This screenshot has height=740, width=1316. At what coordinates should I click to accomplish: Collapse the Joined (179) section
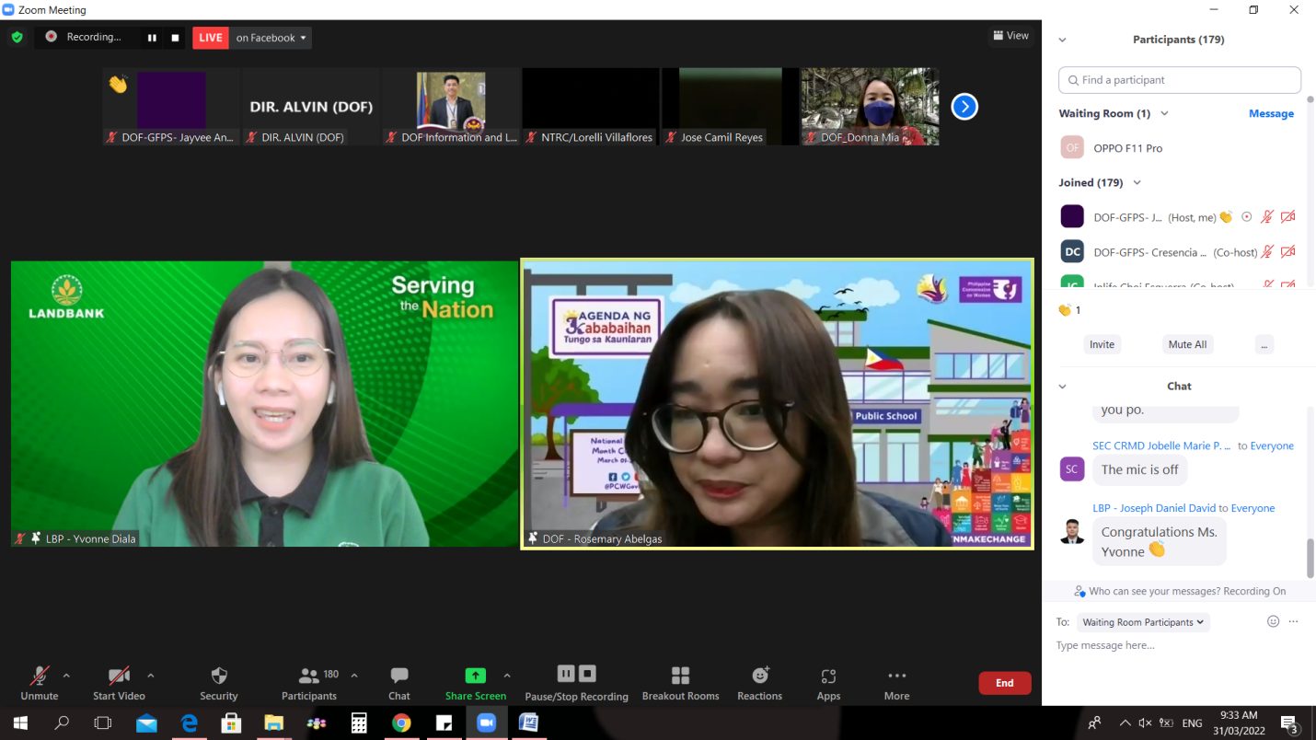coord(1137,182)
